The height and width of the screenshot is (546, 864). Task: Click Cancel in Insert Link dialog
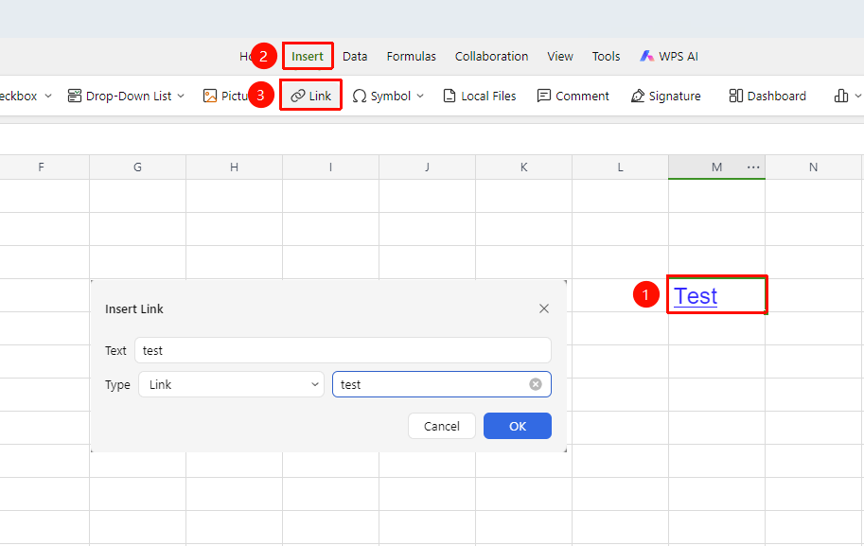coord(442,426)
